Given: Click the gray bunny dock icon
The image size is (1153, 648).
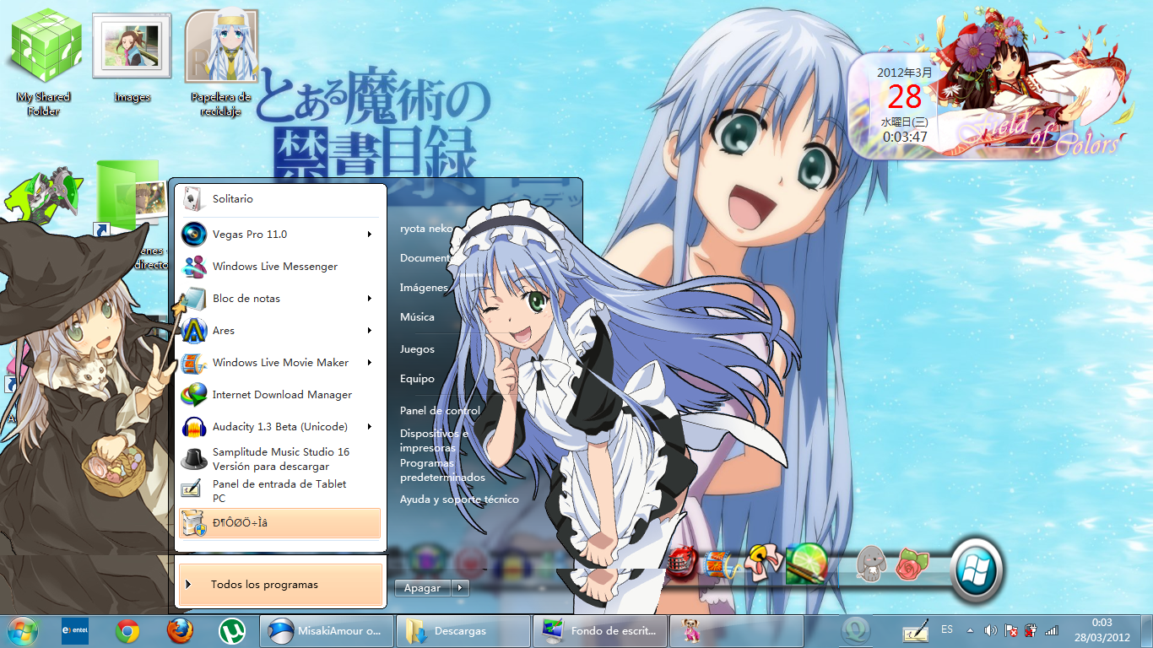Looking at the screenshot, I should click(870, 564).
